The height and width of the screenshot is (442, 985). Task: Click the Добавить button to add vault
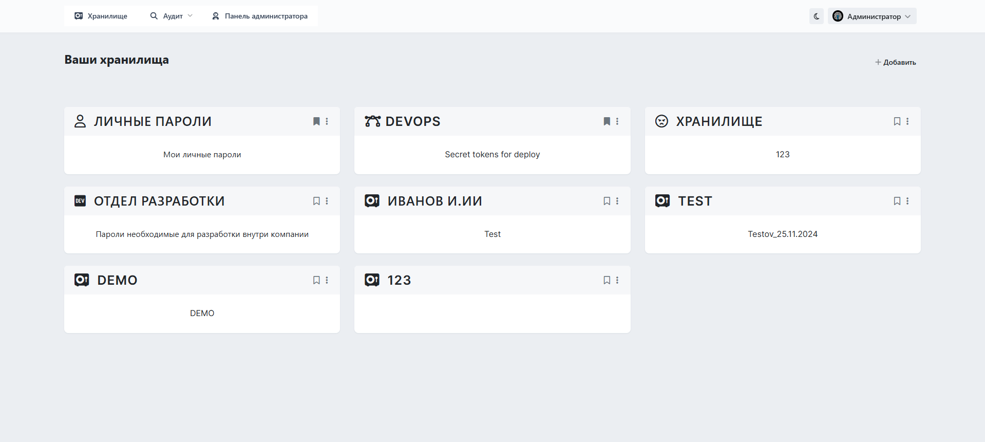coord(896,62)
